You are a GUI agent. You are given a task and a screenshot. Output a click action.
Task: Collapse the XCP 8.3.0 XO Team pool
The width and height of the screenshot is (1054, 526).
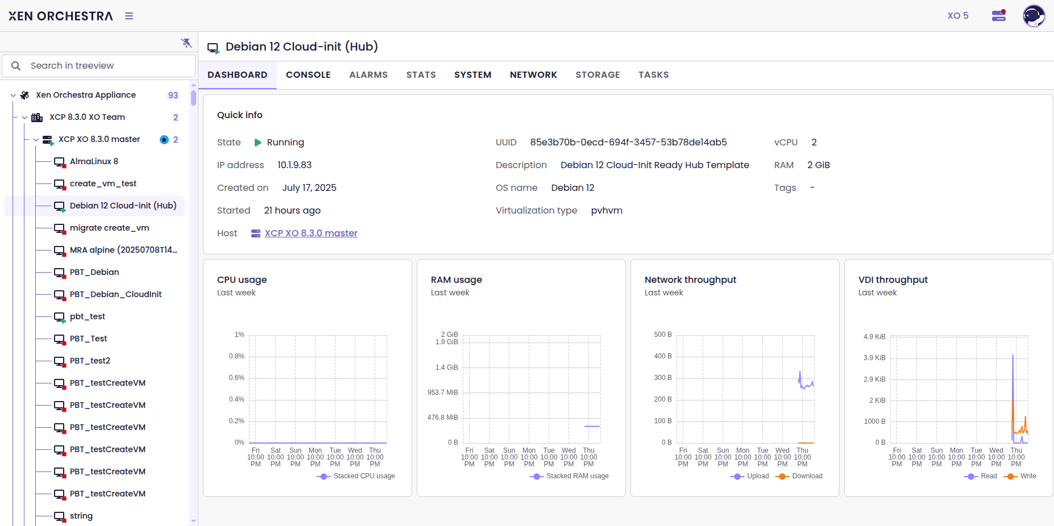pos(24,118)
